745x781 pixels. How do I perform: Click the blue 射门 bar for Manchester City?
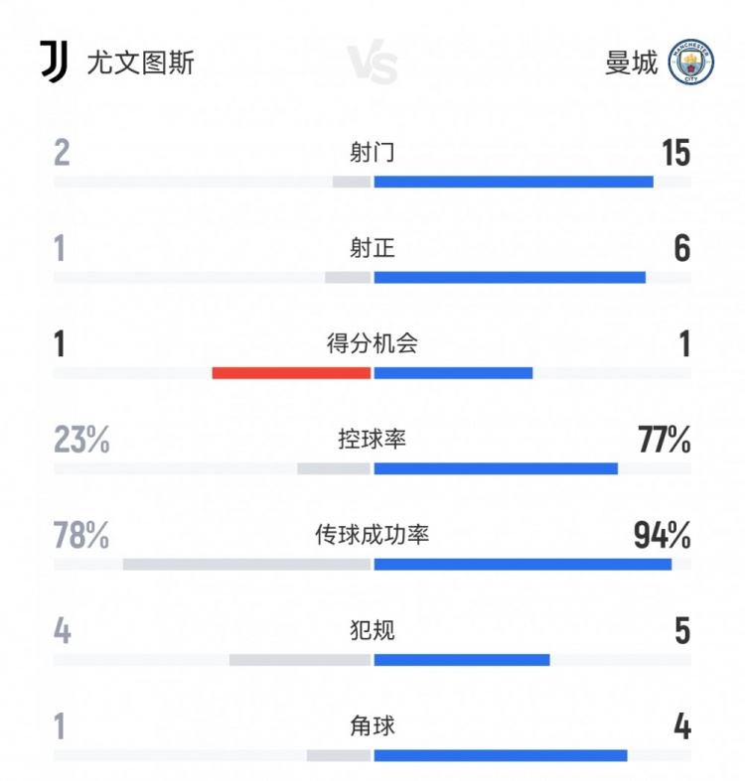(514, 182)
